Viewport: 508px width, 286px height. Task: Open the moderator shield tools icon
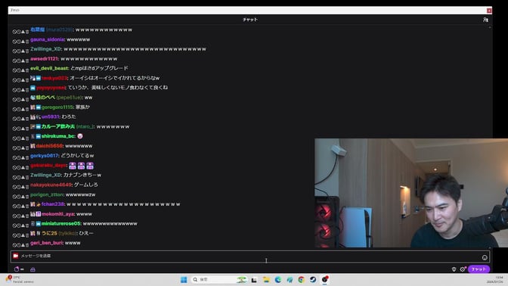(x=454, y=269)
